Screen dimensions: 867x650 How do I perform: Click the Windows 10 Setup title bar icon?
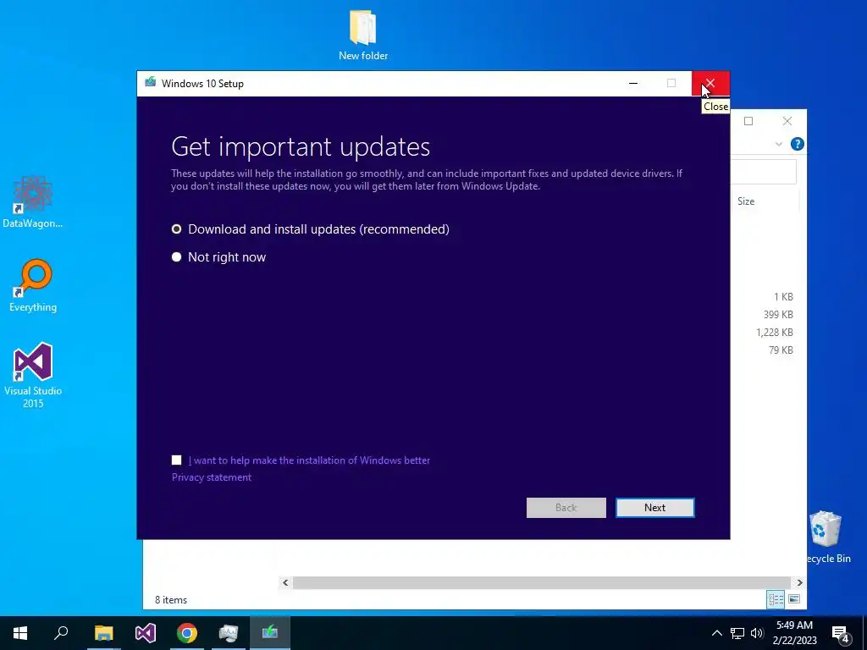(151, 83)
